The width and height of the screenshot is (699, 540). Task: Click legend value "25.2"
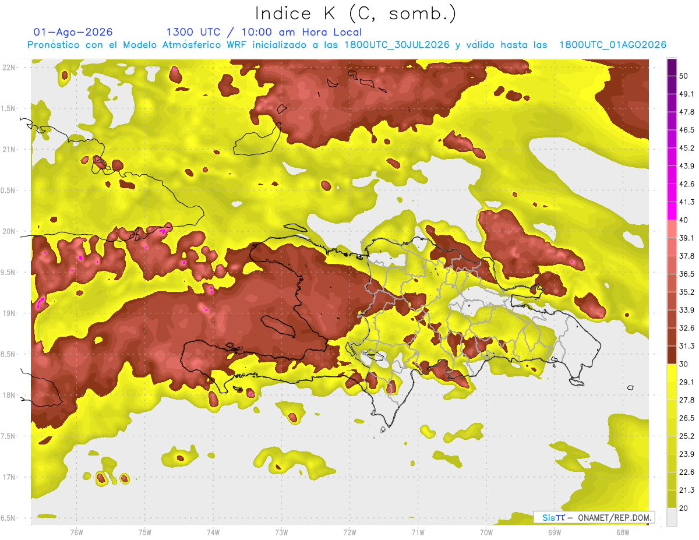click(x=687, y=436)
